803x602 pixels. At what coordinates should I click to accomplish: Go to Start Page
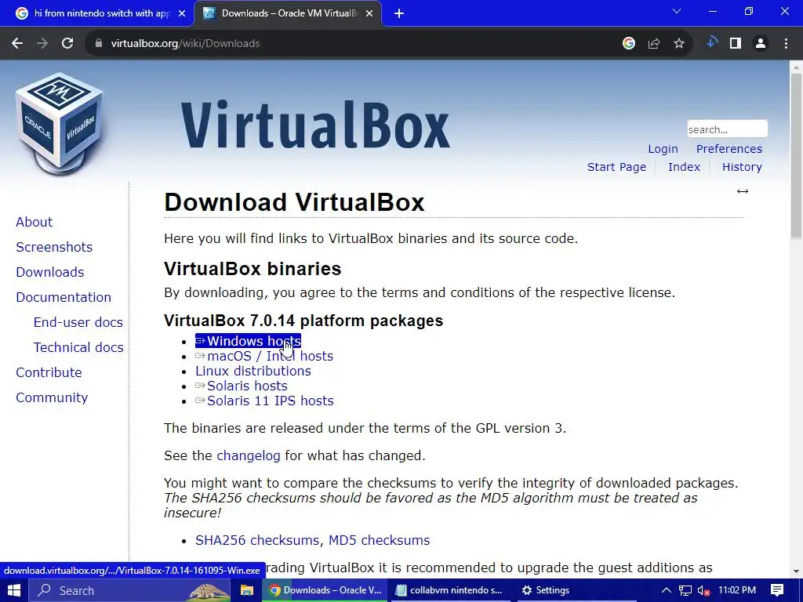pos(616,167)
